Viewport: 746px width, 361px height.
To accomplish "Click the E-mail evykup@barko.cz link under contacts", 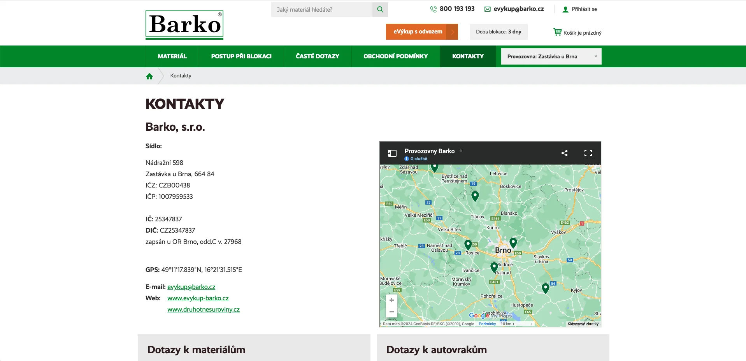I will click(x=191, y=287).
